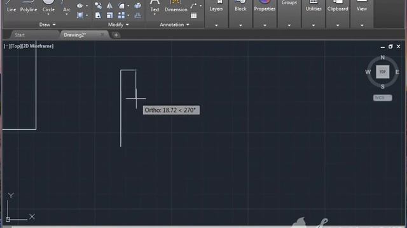Click the Mirror tool icon
407x228 pixels.
(109, 6)
